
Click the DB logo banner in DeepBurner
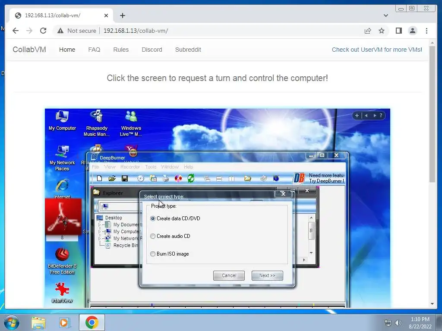click(299, 178)
